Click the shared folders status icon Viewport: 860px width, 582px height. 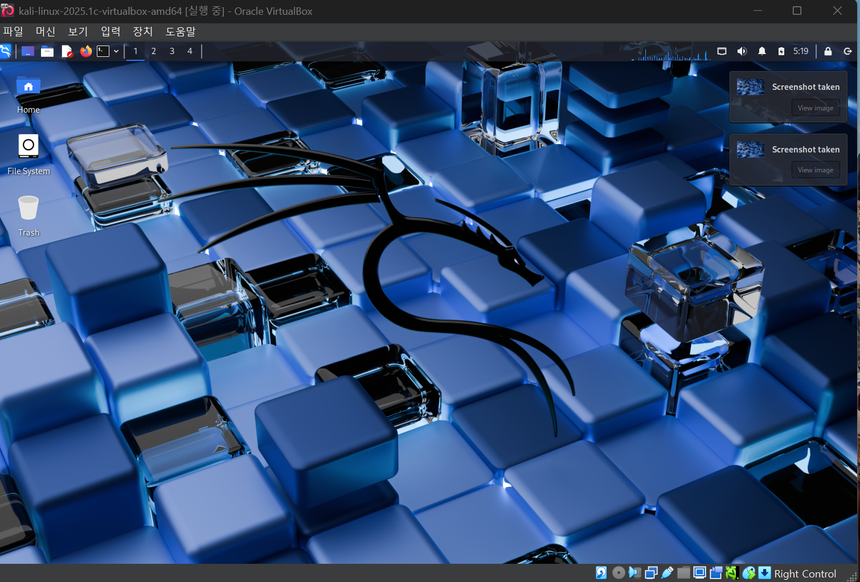pyautogui.click(x=683, y=573)
